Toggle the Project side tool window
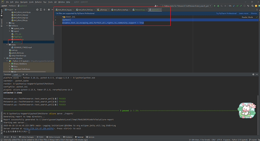 tap(2, 13)
